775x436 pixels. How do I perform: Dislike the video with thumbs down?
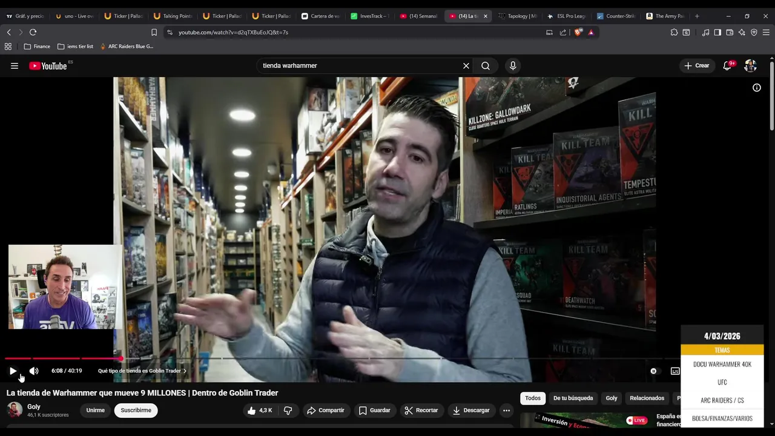click(288, 410)
